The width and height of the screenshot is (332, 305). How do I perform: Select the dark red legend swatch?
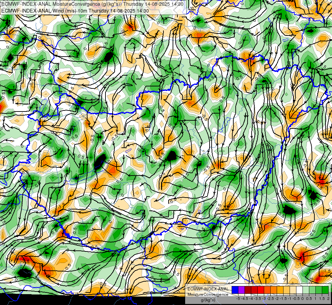coord(248,290)
